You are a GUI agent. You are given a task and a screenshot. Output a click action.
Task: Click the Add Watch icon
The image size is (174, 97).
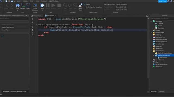pos(80,5)
